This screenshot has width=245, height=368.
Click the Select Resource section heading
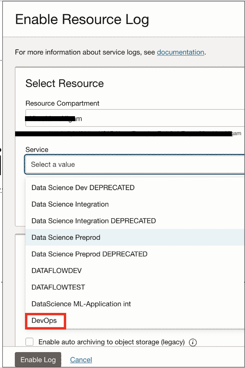65,83
